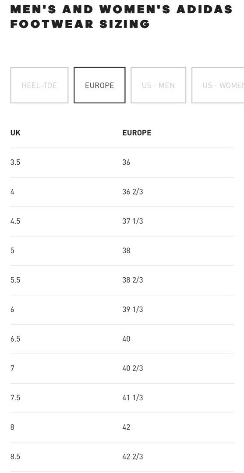Select UK size 8.5 row
Screen dimensions: 244x473
122,456
